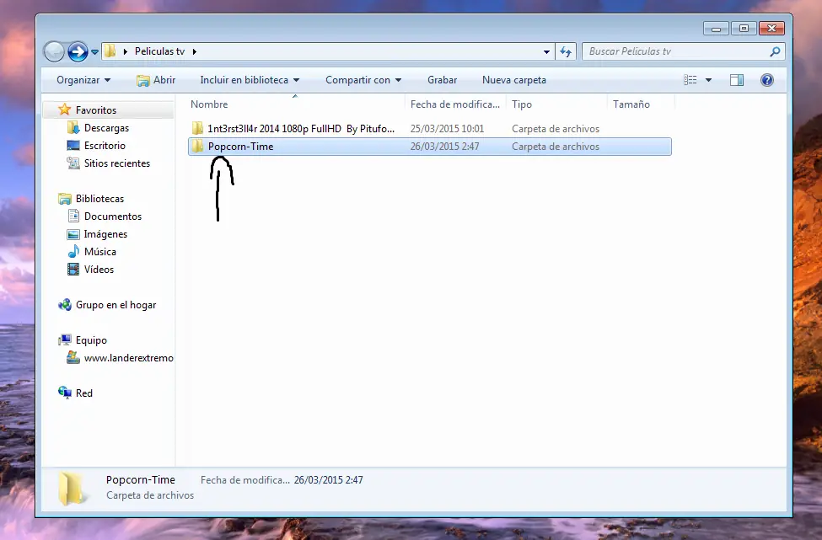Select Favoritos in the navigation pane
The height and width of the screenshot is (540, 822).
(x=96, y=110)
